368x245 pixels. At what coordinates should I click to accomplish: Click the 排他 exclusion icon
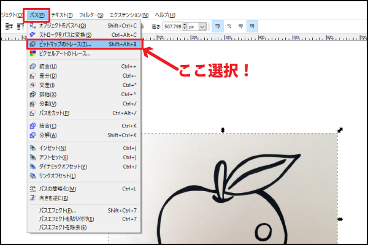[x=33, y=94]
